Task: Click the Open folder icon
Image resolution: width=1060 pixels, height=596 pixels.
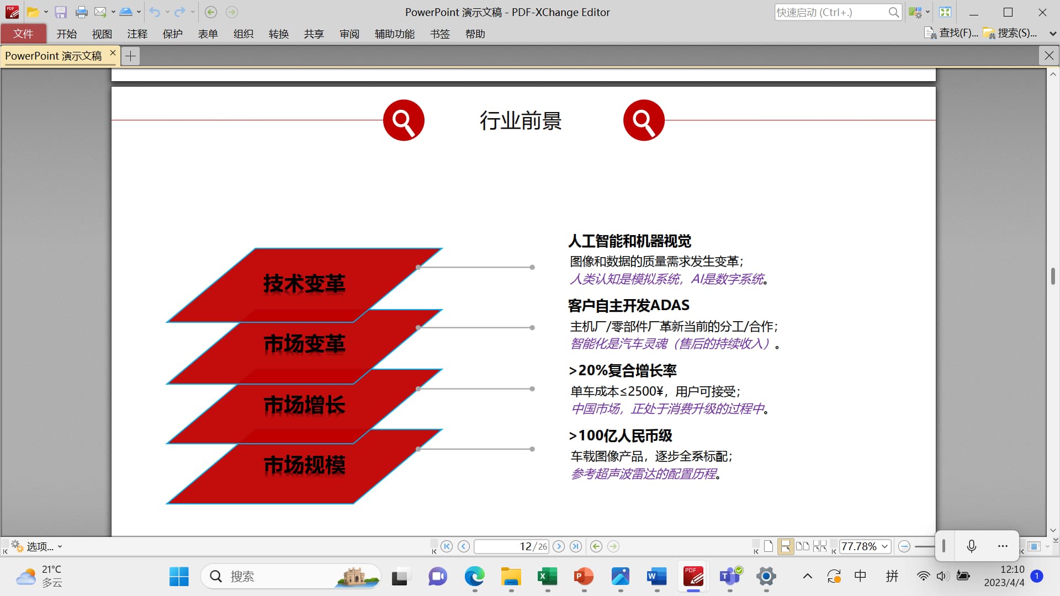Action: click(x=33, y=12)
